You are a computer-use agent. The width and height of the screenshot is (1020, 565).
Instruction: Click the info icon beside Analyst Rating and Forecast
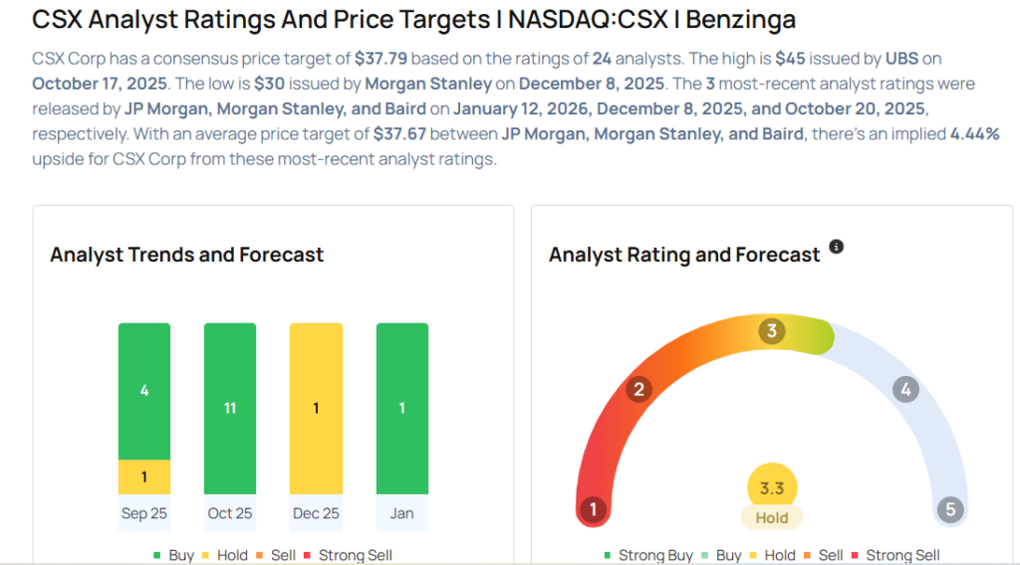click(836, 247)
